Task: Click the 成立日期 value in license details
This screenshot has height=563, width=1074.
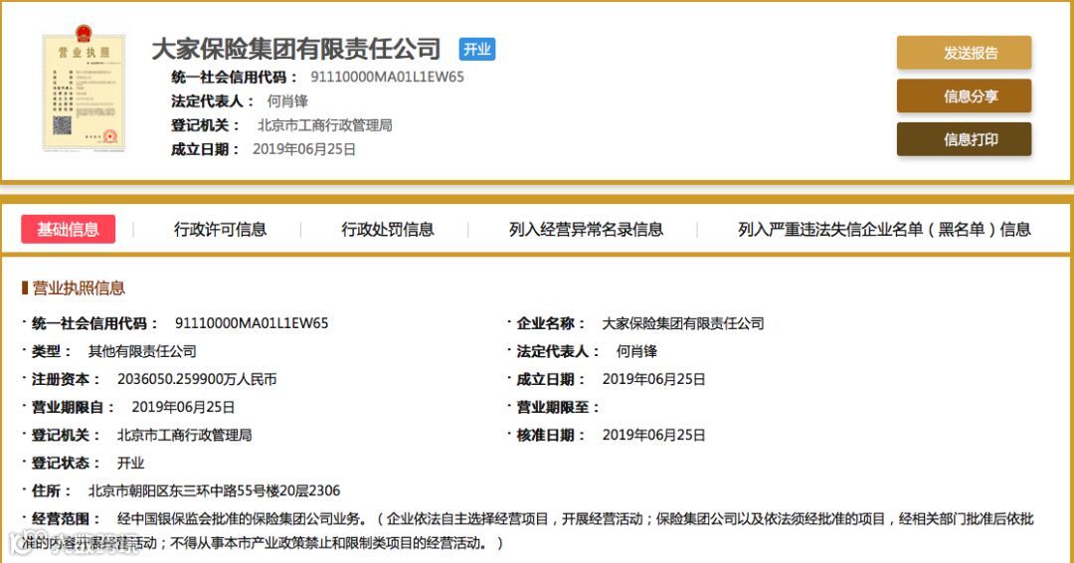Action: pyautogui.click(x=653, y=379)
